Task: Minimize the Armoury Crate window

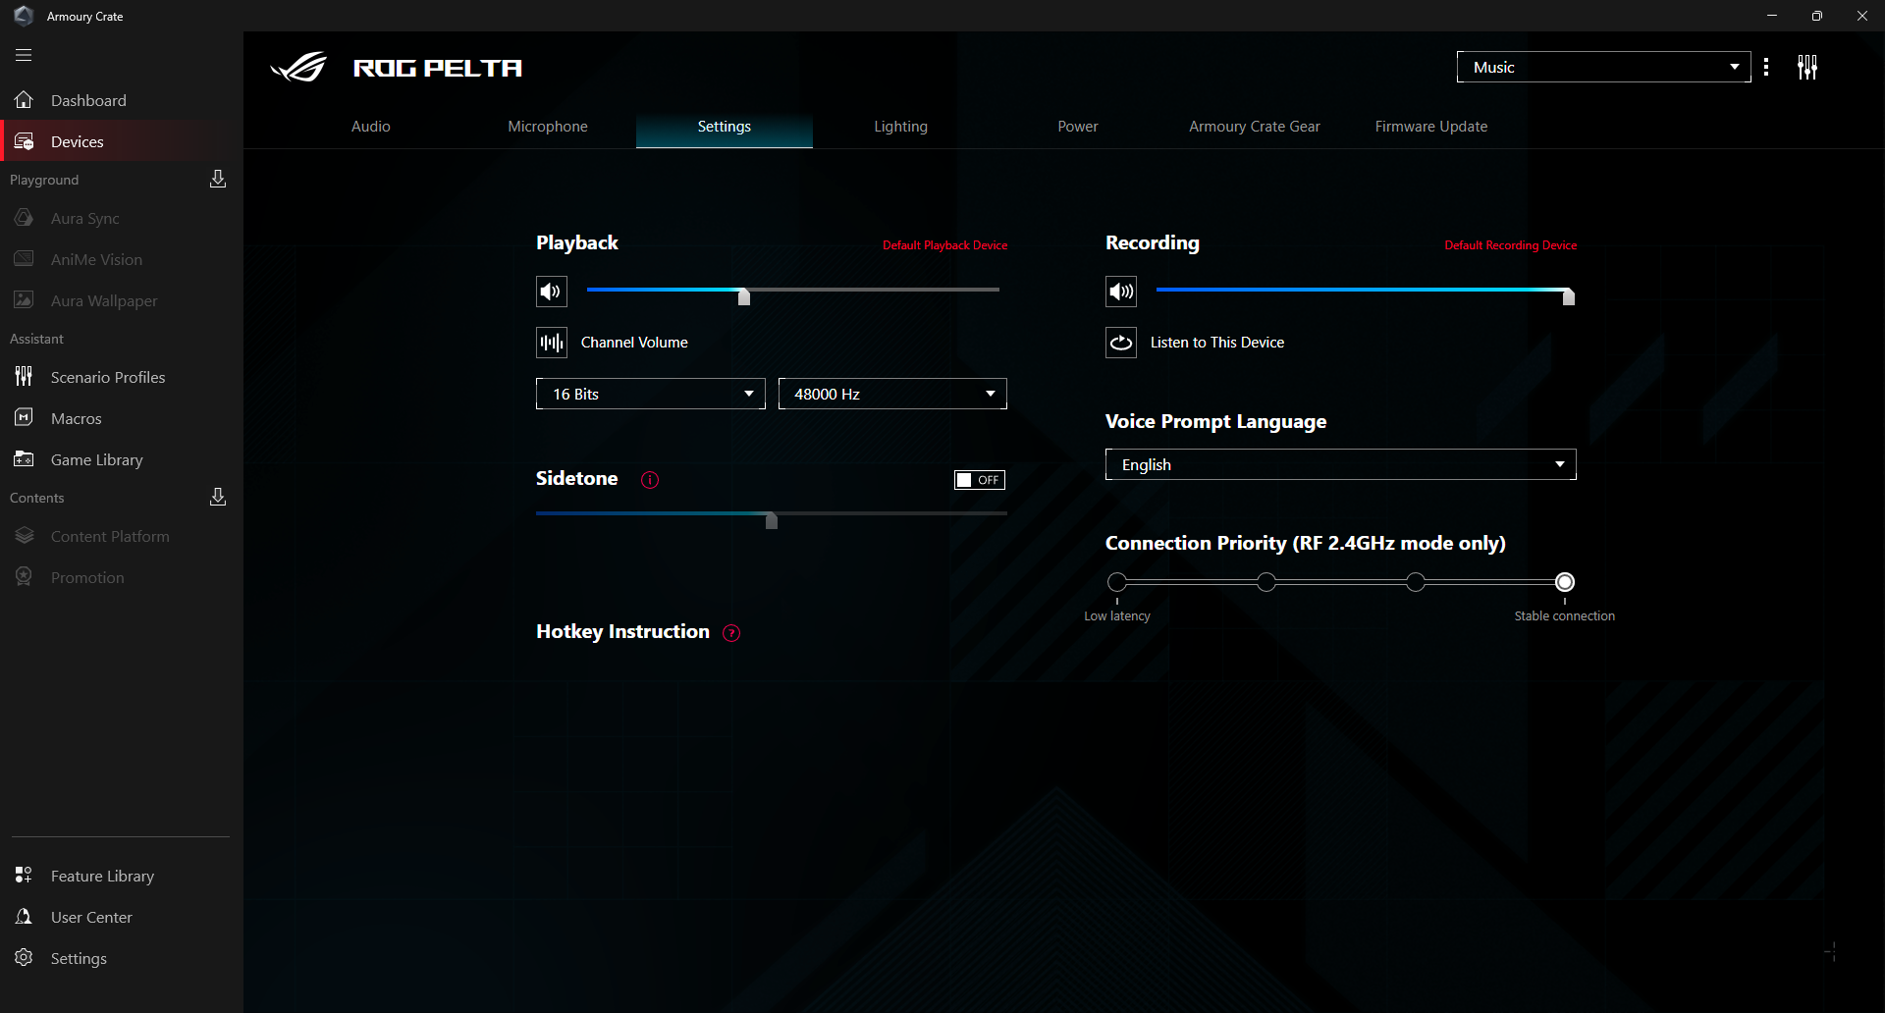Action: [x=1772, y=16]
